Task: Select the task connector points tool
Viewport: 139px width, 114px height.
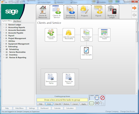Action: pyautogui.click(x=97, y=98)
